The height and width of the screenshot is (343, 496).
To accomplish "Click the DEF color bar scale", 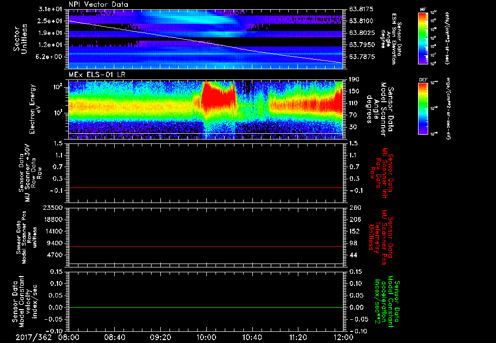I will [x=423, y=108].
